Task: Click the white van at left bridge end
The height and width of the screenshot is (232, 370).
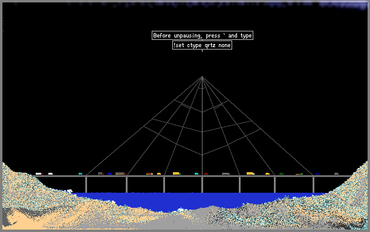Action: 51,174
